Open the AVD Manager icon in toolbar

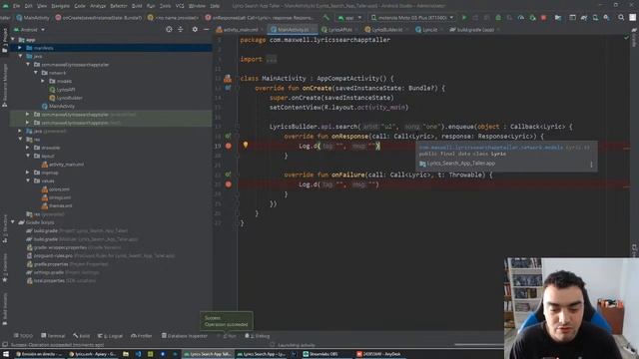[x=595, y=18]
